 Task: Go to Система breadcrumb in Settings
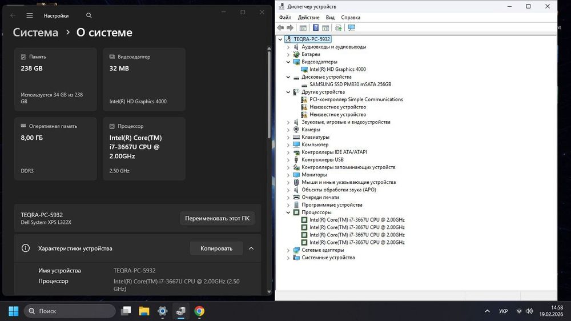[x=35, y=33]
